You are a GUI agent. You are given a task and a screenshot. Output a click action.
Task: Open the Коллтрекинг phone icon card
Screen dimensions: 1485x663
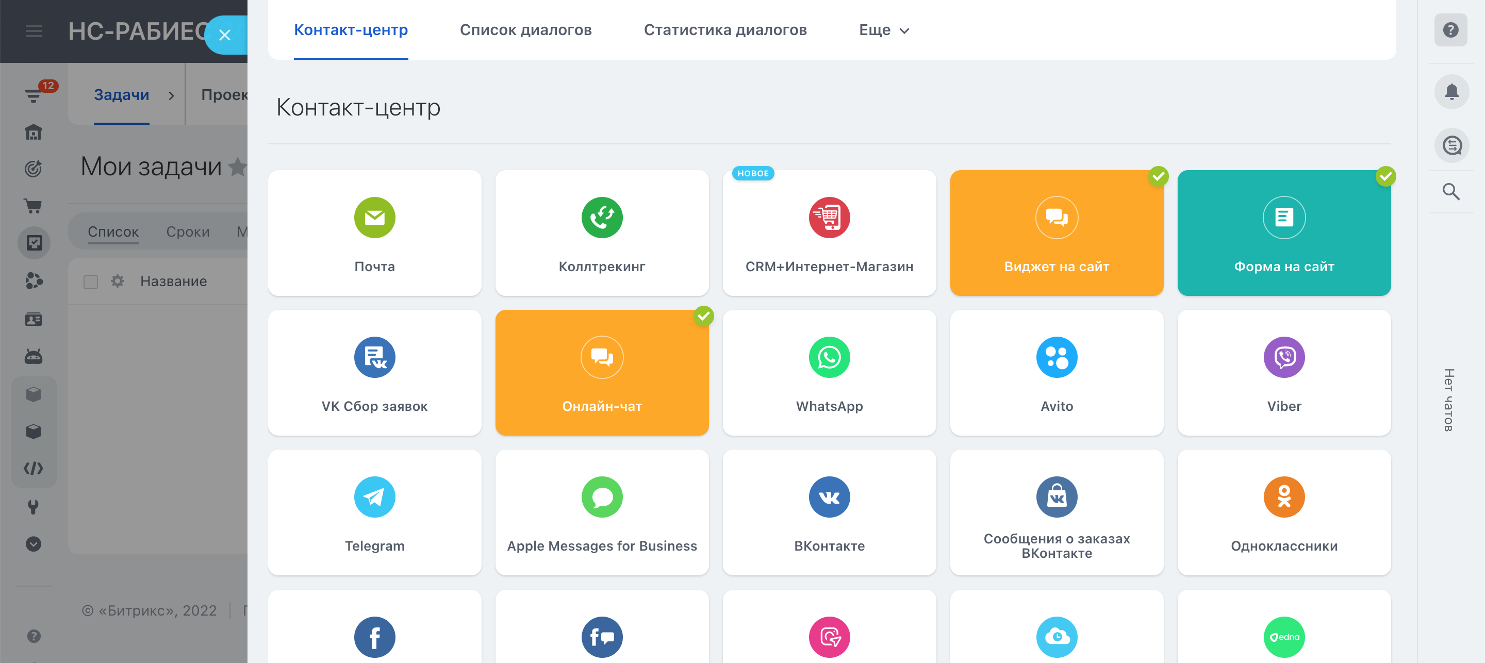(x=602, y=233)
